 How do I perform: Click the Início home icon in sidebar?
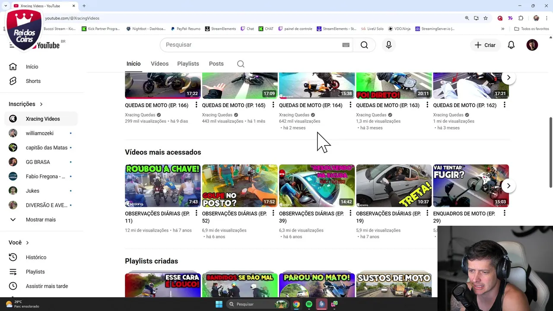tap(13, 67)
